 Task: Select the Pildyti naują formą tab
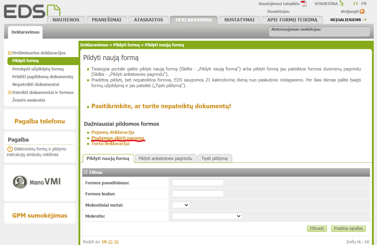coord(108,158)
